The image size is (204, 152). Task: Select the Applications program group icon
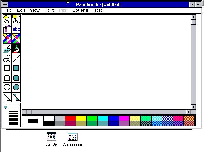pos(72,137)
